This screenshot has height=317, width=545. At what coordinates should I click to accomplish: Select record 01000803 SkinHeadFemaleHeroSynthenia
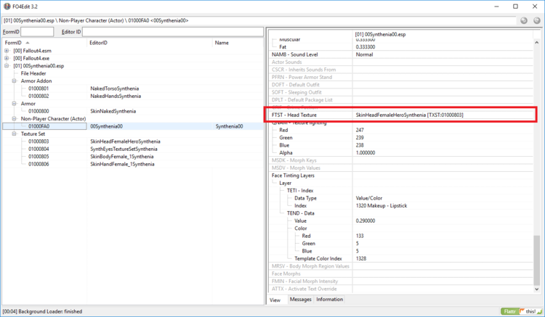[x=133, y=141]
